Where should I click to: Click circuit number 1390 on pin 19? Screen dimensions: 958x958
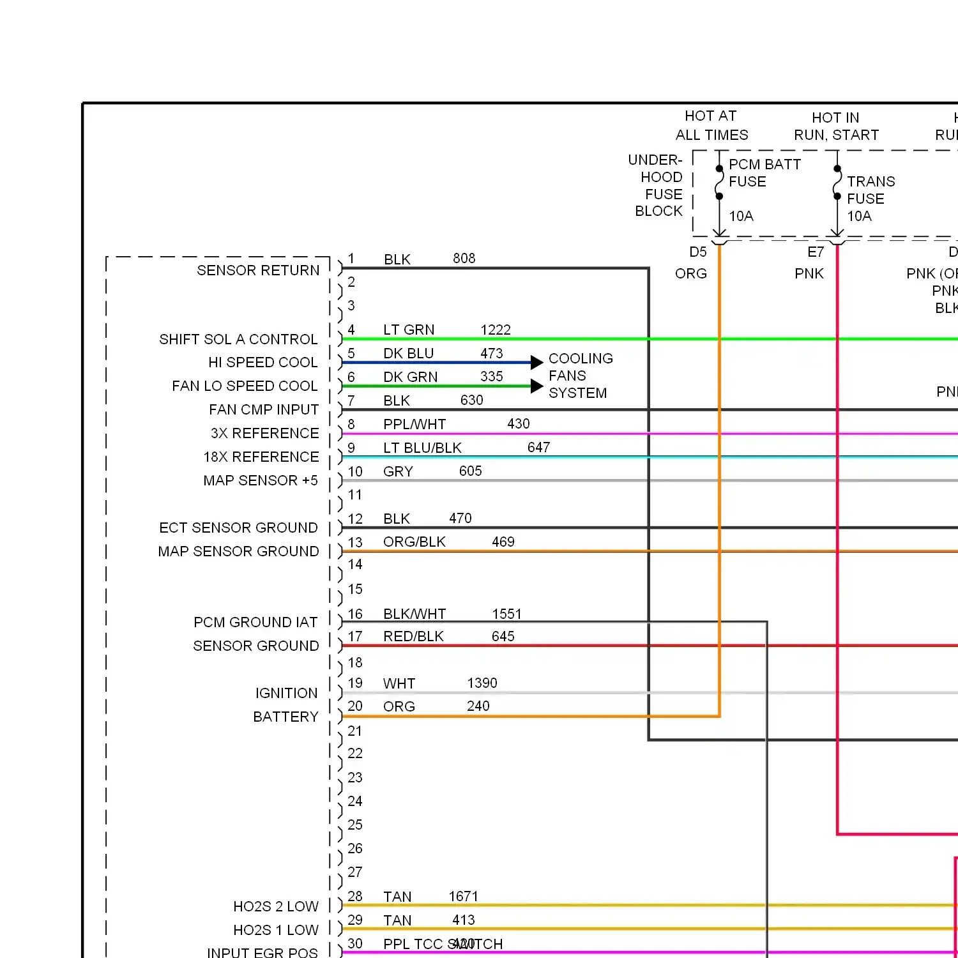click(x=482, y=683)
